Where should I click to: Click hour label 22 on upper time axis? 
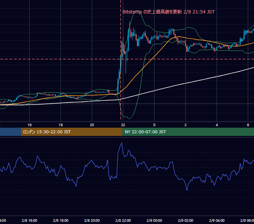click(123, 125)
